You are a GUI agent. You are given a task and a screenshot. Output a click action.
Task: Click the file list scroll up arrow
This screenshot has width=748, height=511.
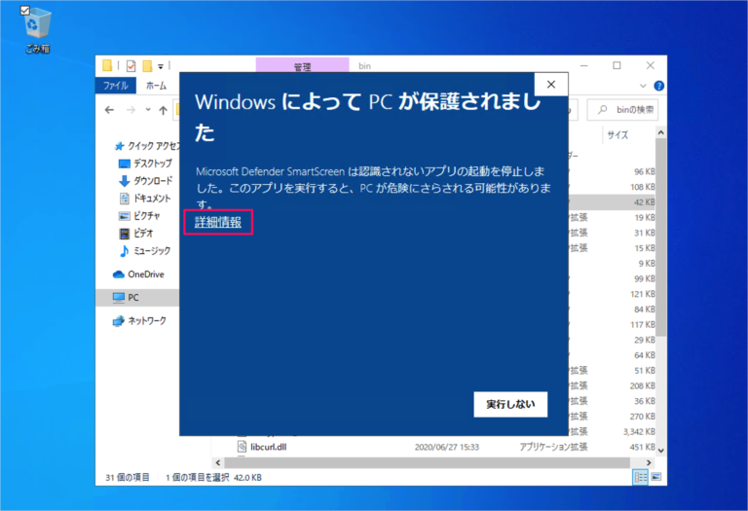[x=660, y=132]
